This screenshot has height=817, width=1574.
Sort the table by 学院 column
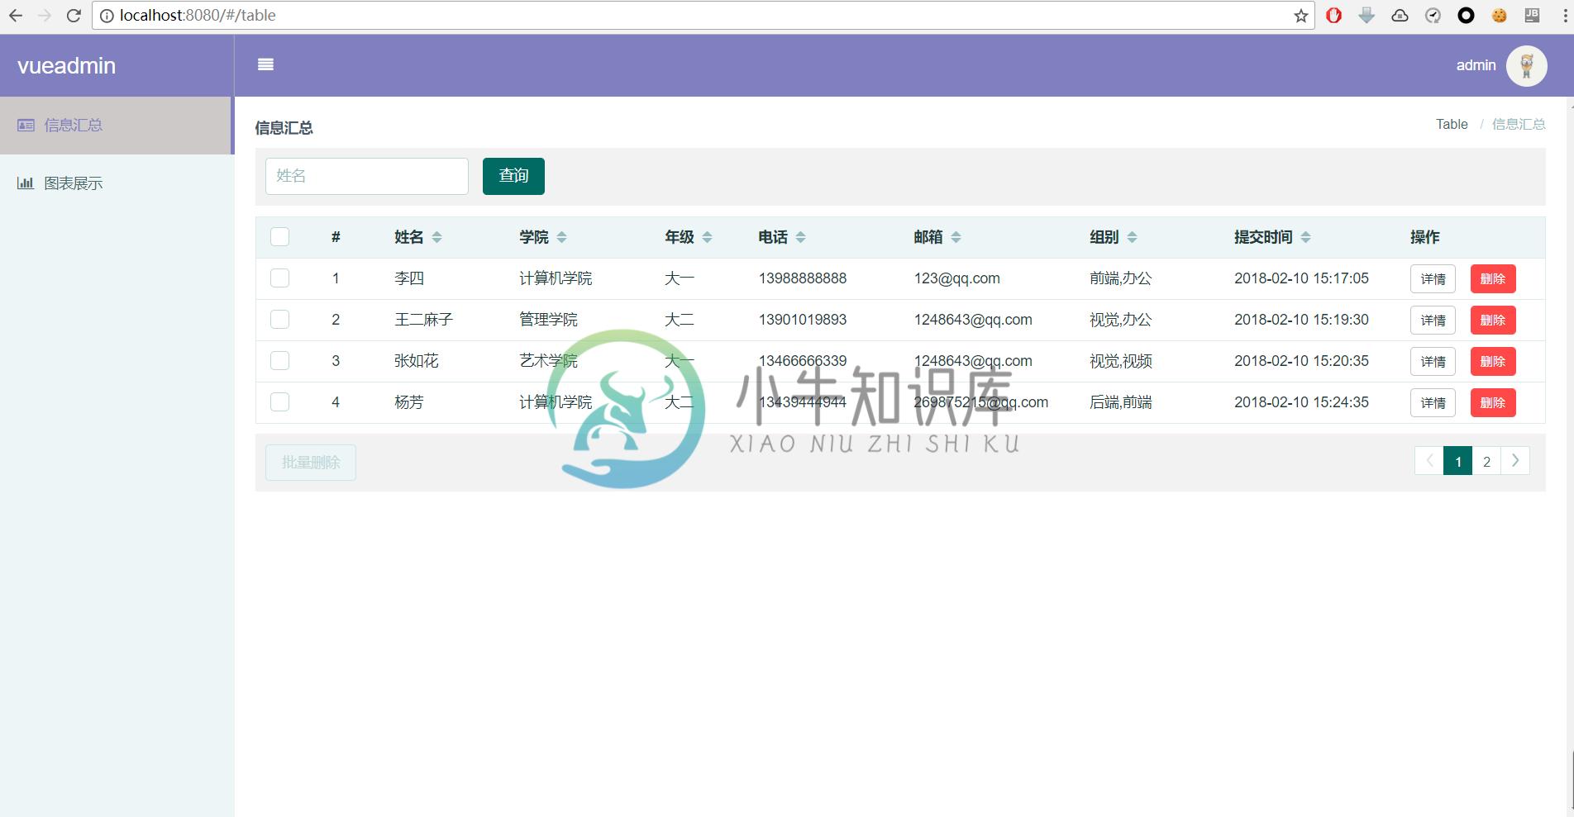pyautogui.click(x=561, y=237)
